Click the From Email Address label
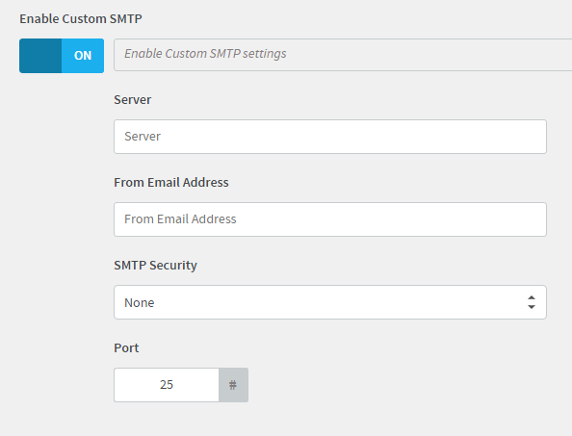This screenshot has height=436, width=572. (171, 182)
